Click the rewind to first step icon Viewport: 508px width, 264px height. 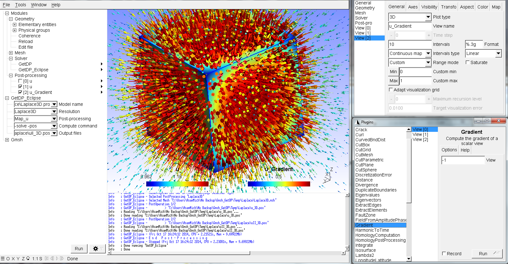pyautogui.click(x=47, y=259)
